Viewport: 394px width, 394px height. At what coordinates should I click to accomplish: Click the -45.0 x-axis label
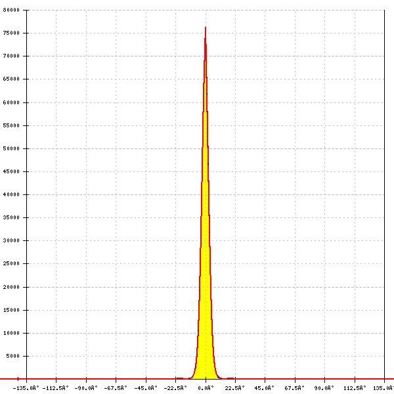click(x=146, y=388)
